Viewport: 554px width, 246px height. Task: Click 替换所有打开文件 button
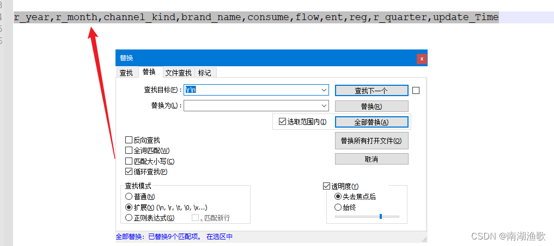point(372,141)
